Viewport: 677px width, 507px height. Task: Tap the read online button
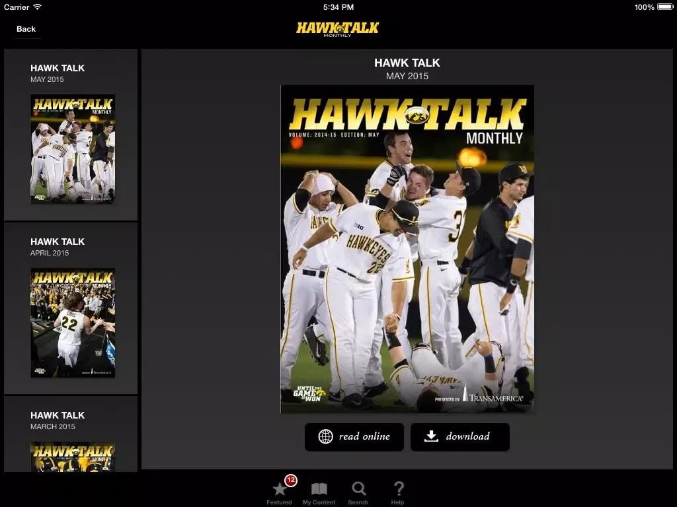(x=354, y=437)
